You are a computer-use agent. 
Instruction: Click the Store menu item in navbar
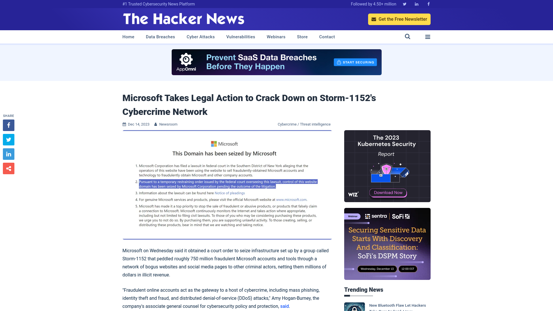pos(302,37)
